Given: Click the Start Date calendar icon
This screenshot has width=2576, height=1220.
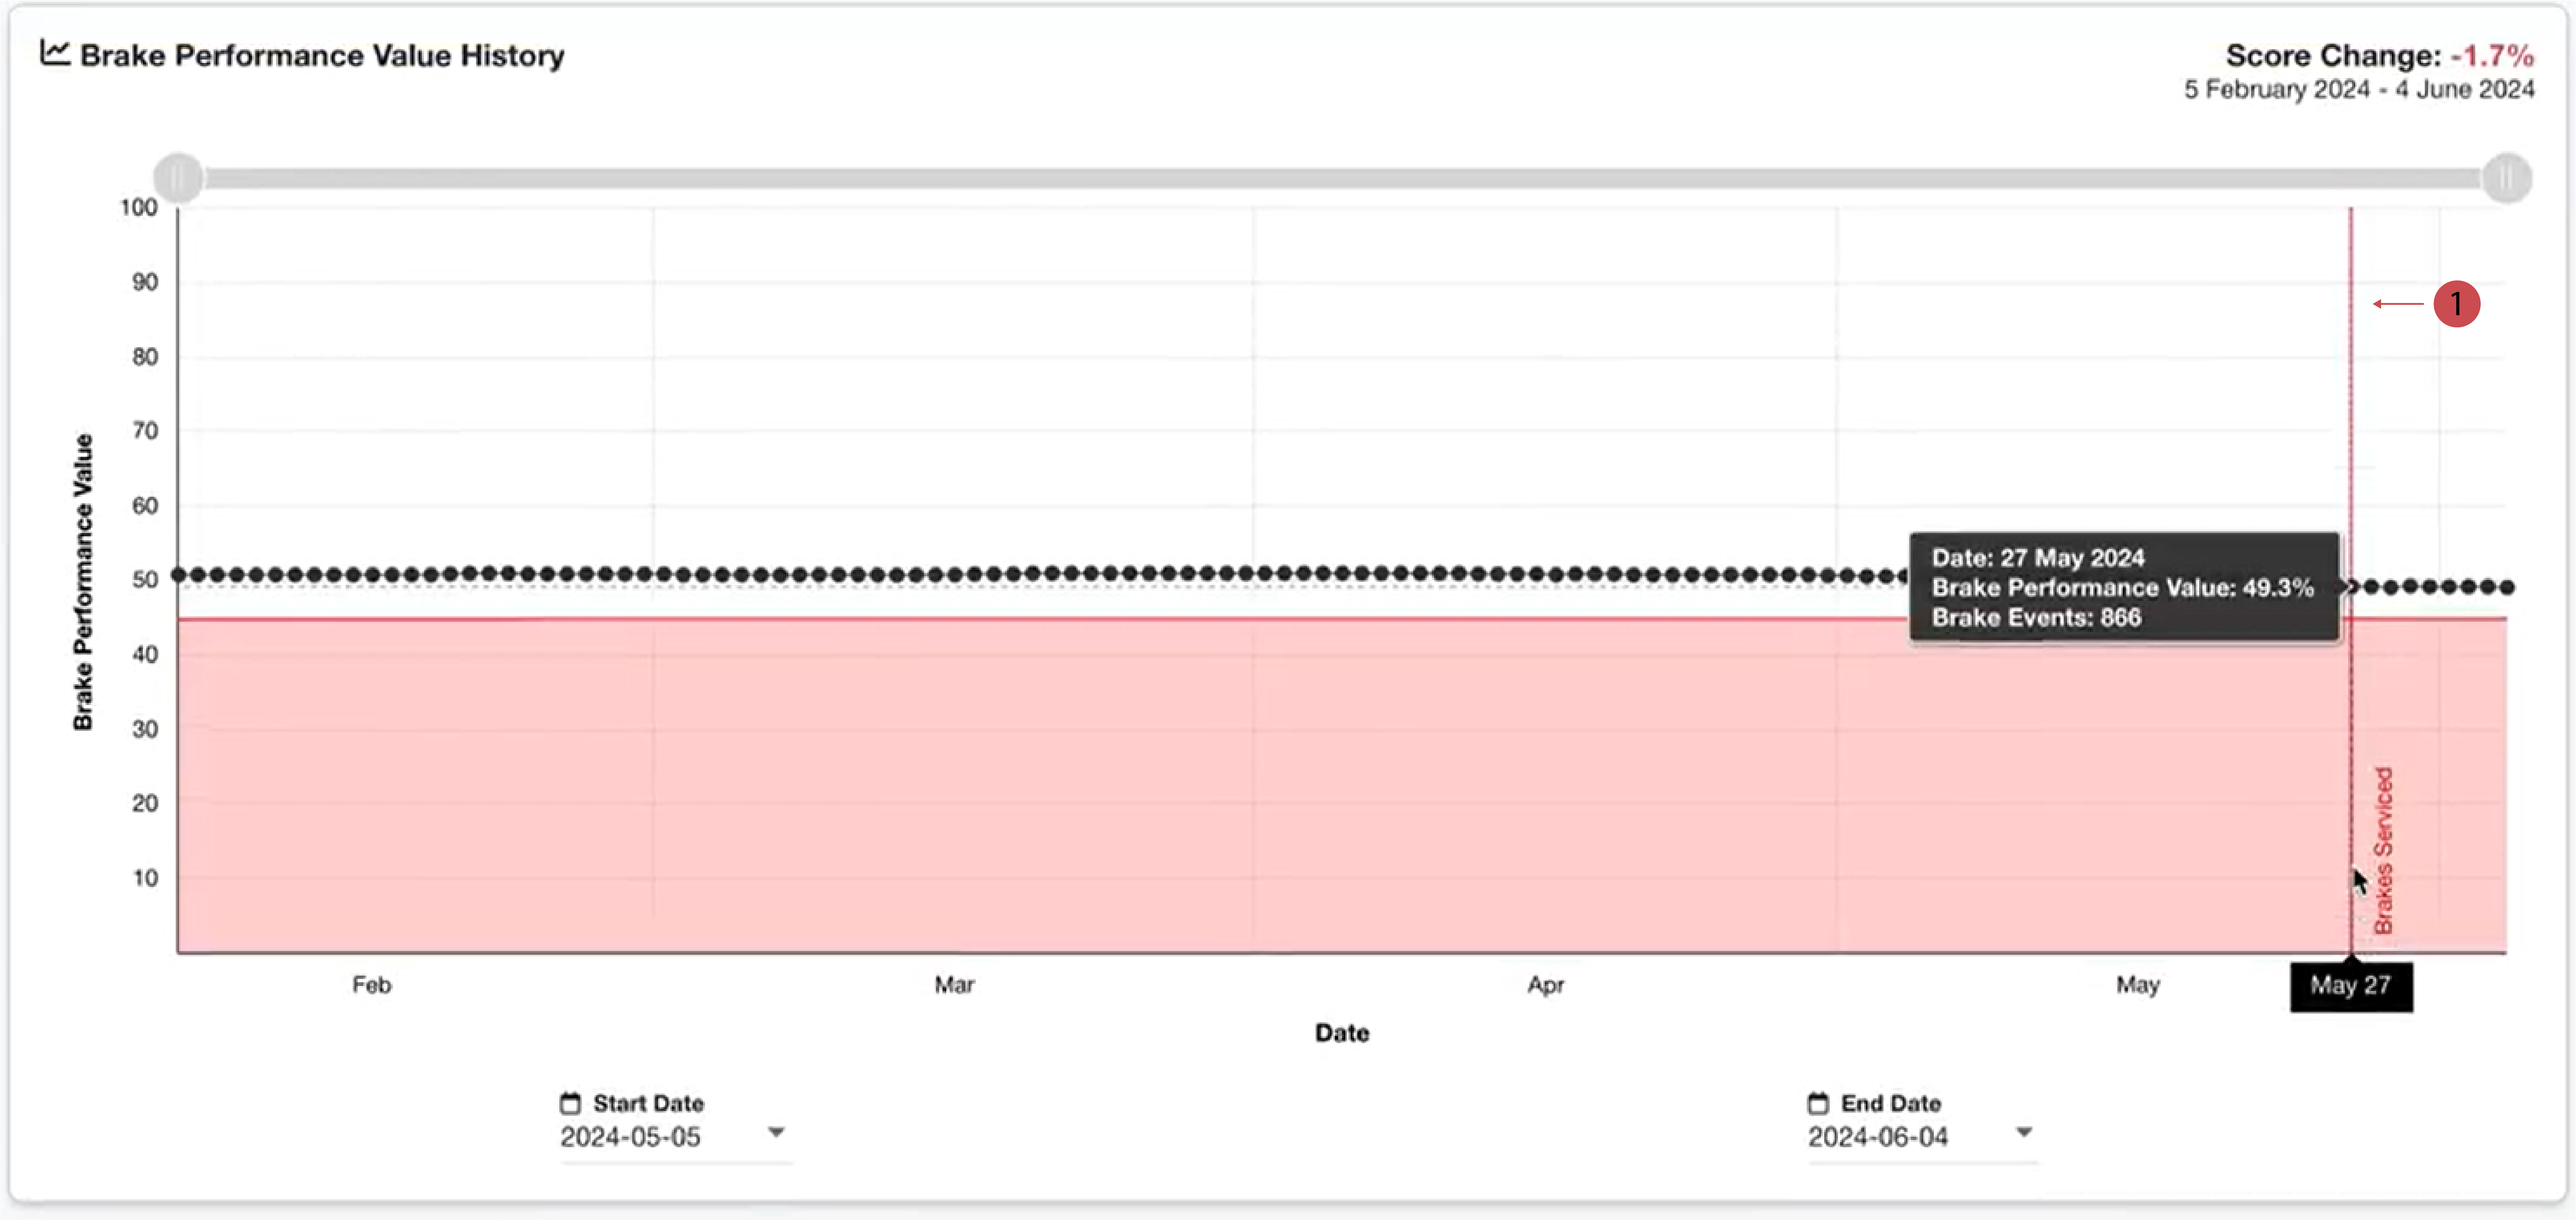Looking at the screenshot, I should (570, 1103).
